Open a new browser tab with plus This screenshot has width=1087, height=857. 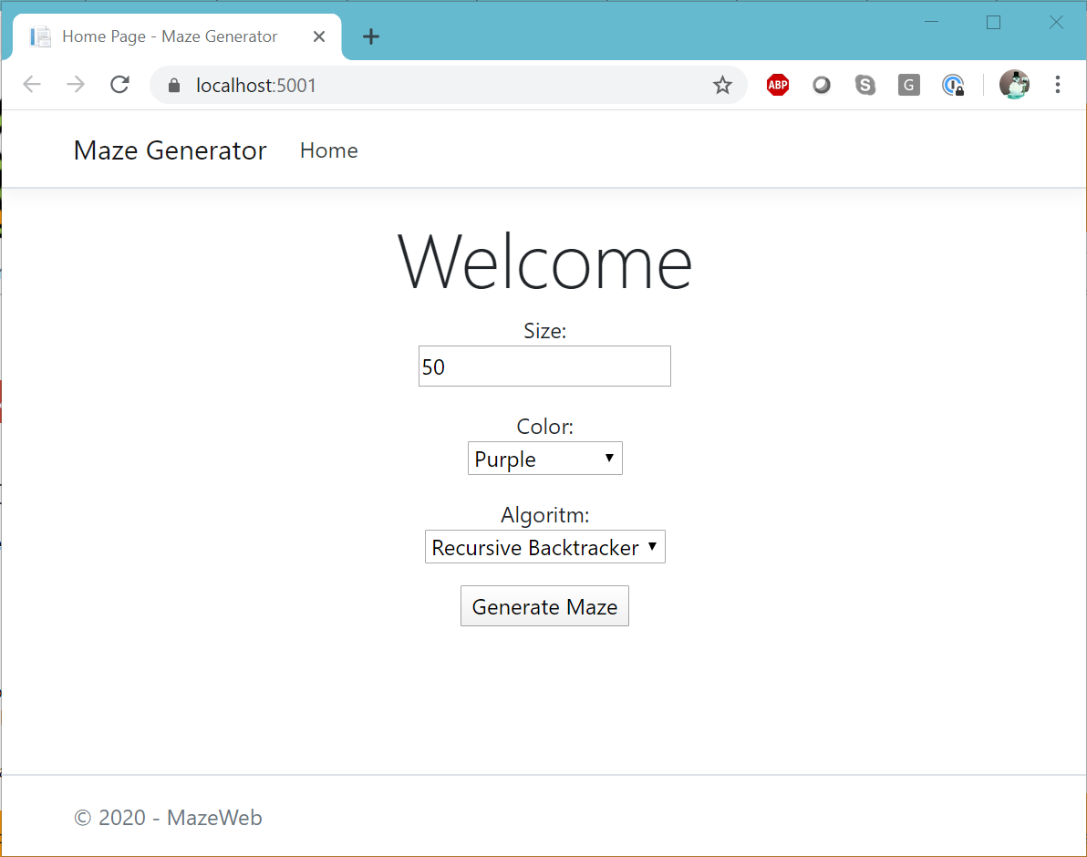coord(370,36)
